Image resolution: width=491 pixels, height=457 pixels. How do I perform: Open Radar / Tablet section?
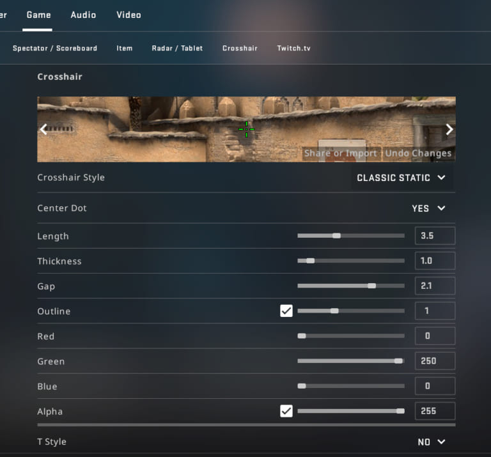177,48
